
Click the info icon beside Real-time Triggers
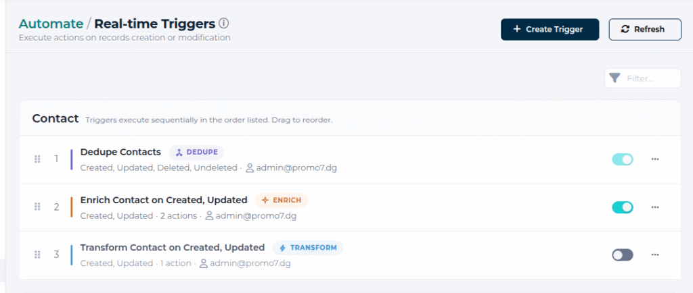pyautogui.click(x=224, y=24)
